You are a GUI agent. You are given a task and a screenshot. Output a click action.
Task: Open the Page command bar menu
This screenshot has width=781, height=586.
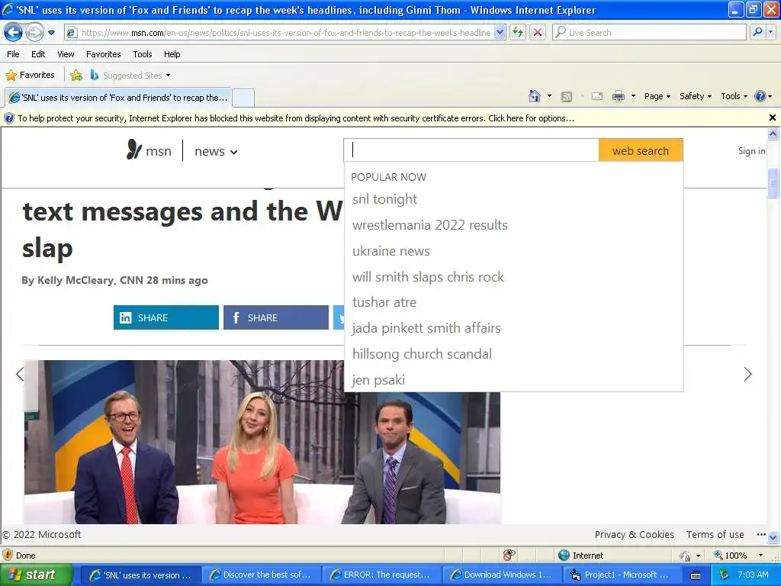(x=657, y=96)
